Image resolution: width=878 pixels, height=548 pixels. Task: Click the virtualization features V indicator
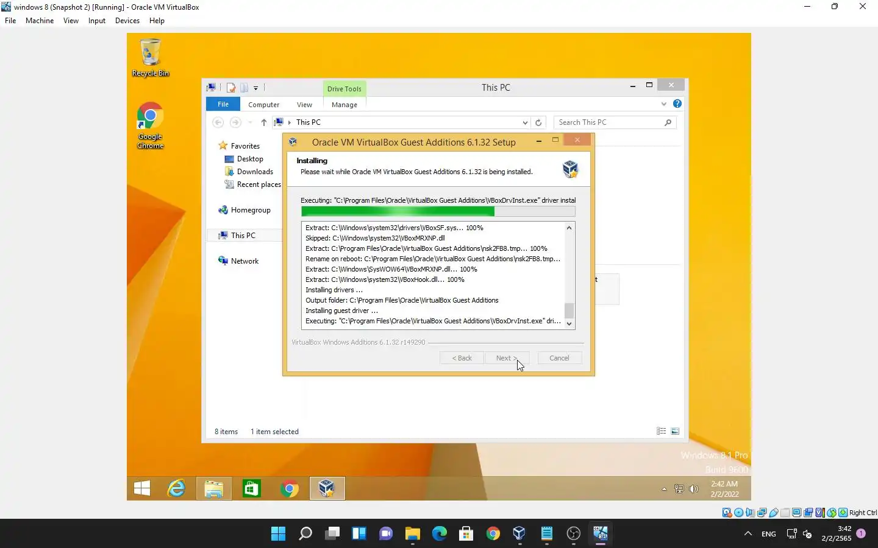click(x=820, y=513)
